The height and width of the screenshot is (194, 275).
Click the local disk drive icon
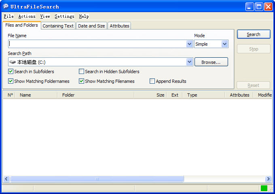(13, 62)
